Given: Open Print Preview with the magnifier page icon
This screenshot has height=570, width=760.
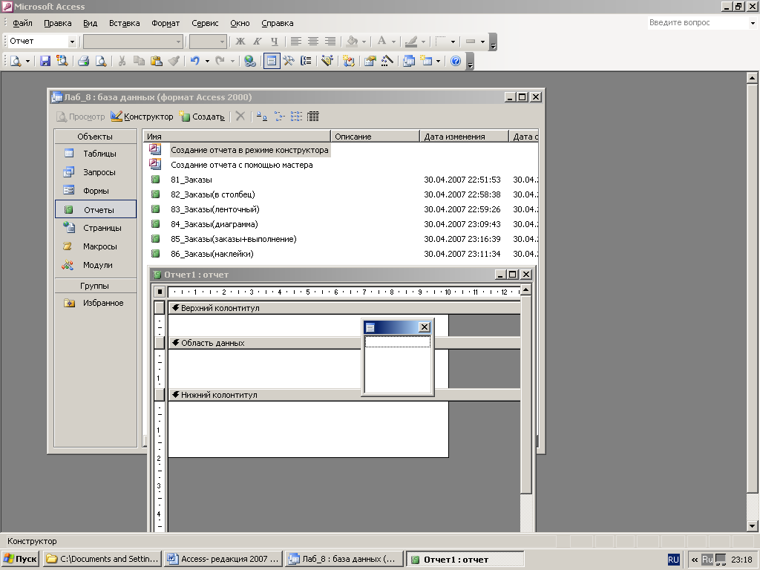Looking at the screenshot, I should (100, 61).
